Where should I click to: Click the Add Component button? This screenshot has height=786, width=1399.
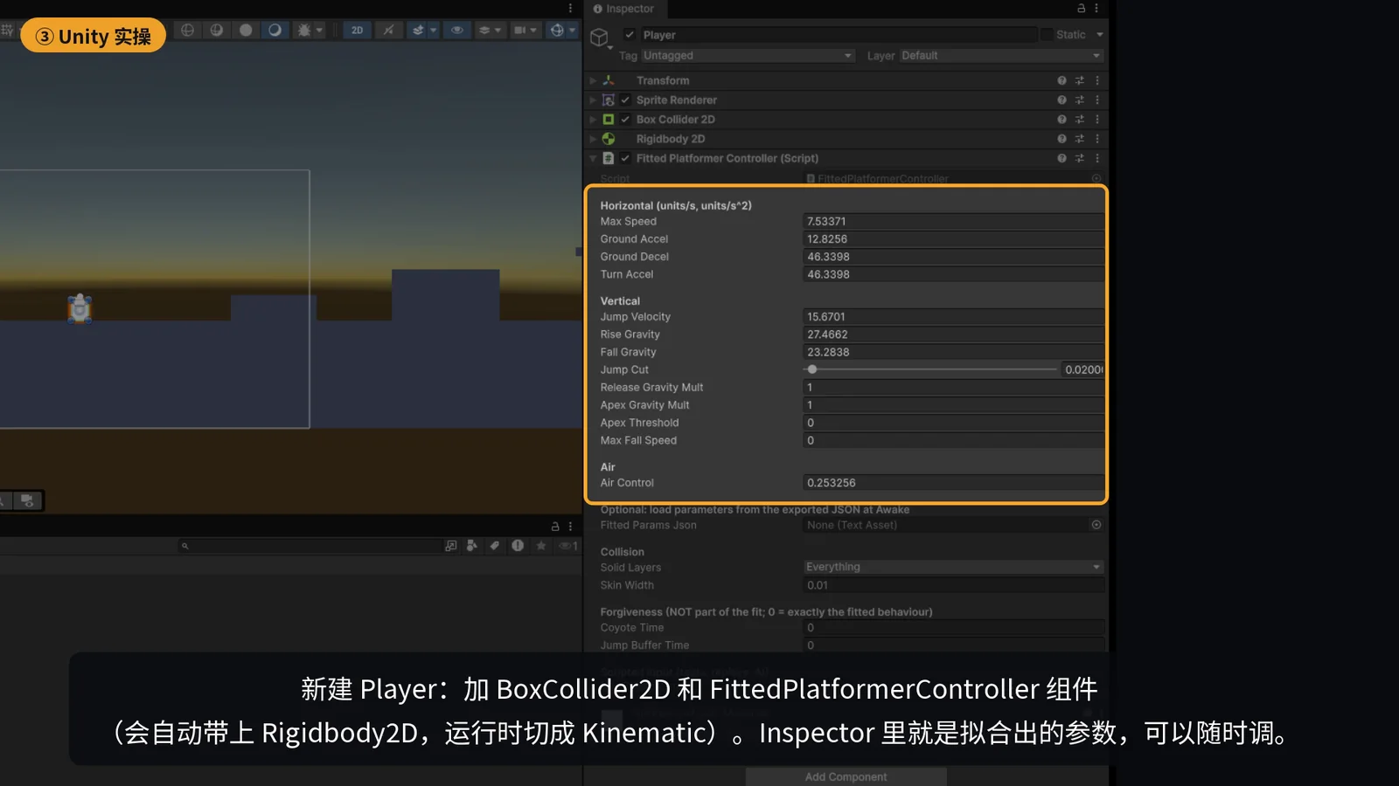(x=846, y=776)
